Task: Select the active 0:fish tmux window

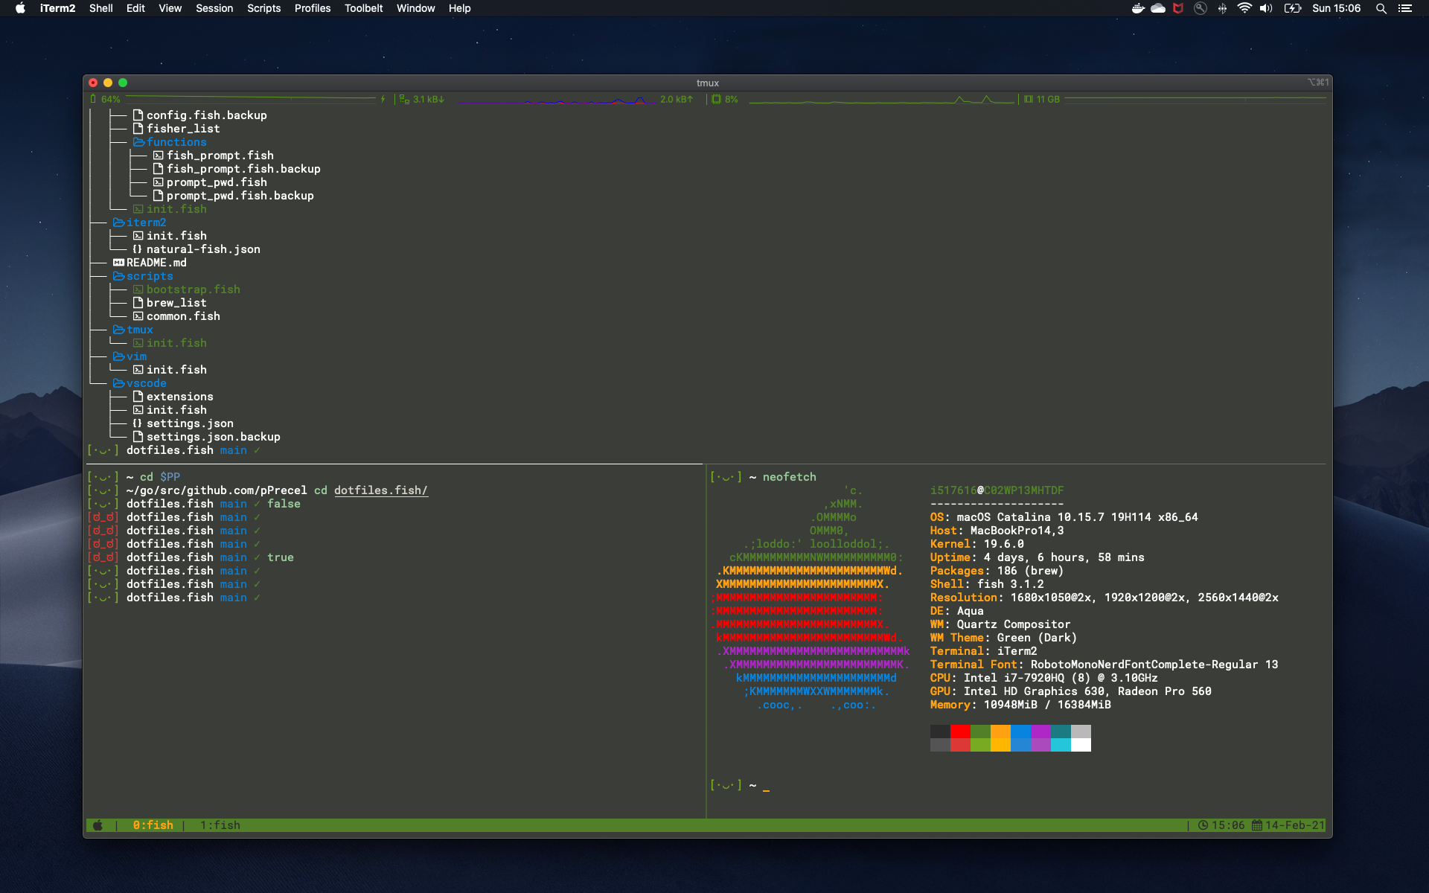Action: [153, 825]
